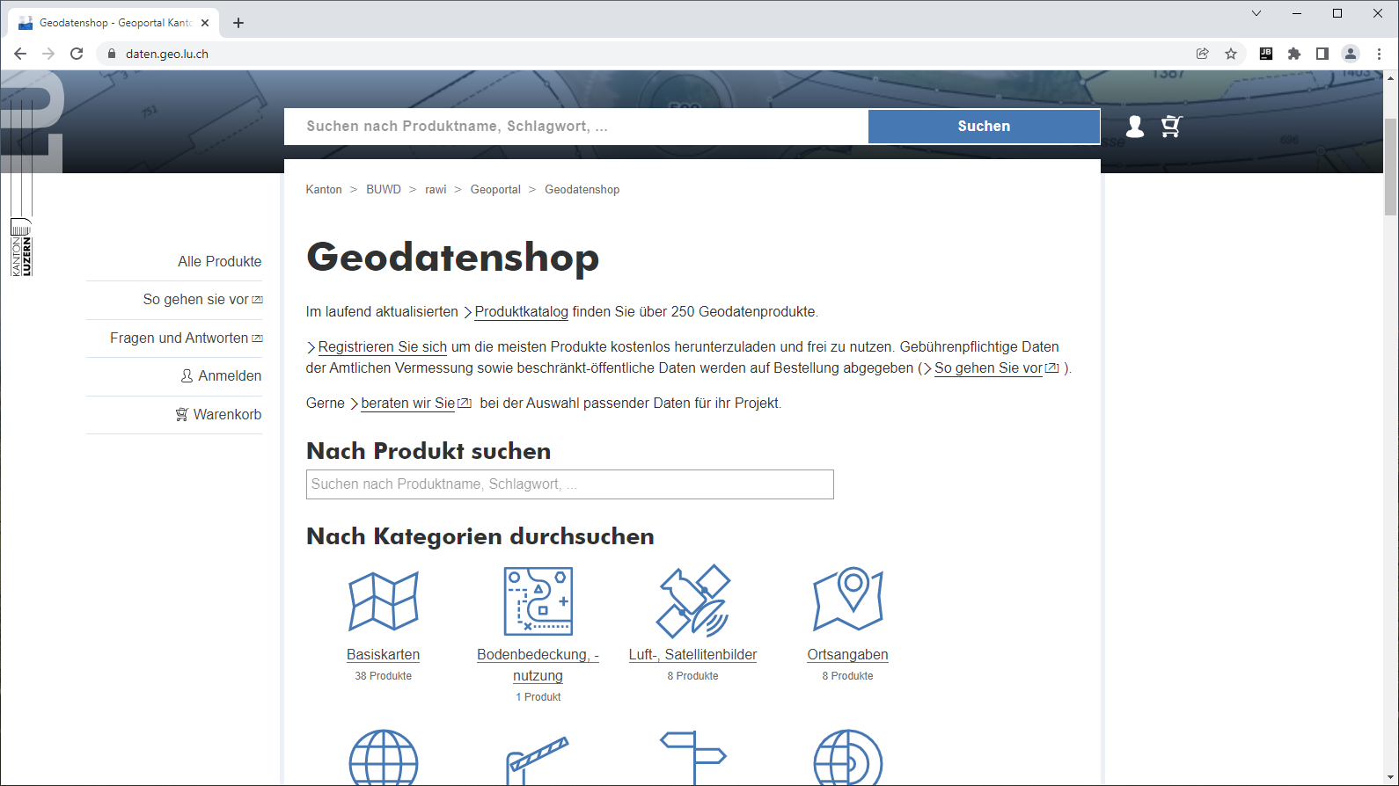Focus the Nach Produkt suchen input field
This screenshot has height=786, width=1399.
coord(569,484)
